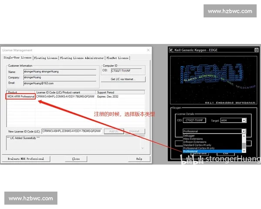Click the Keygen window title icon
Image resolution: width=261 pixels, height=209 pixels.
tap(171, 50)
